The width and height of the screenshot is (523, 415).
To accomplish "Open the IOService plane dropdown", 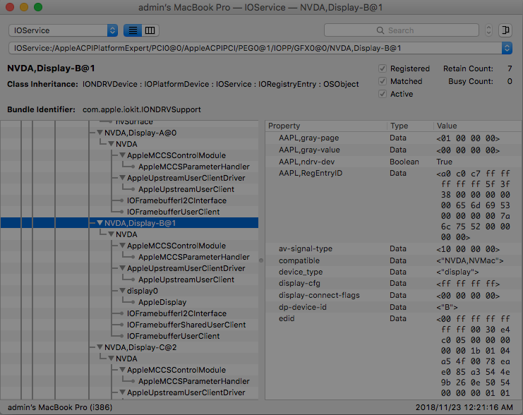I will (x=63, y=30).
